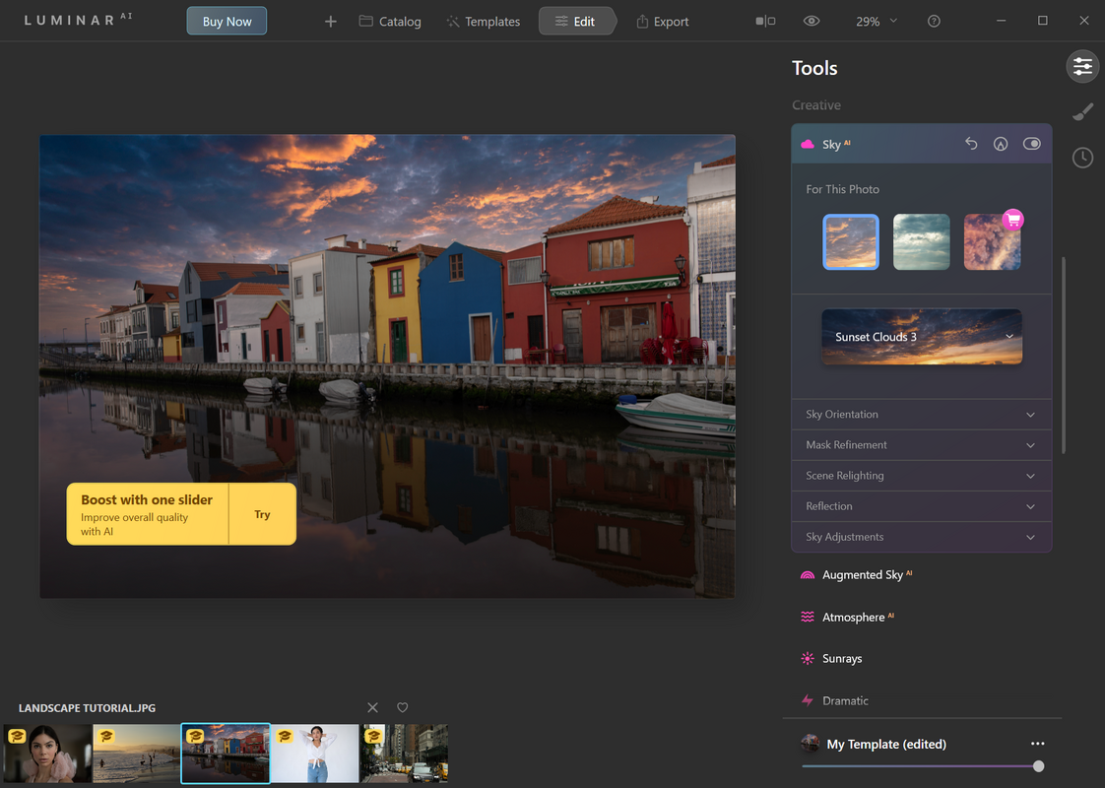Select the Edit tab
Viewport: 1105px width, 788px height.
[x=576, y=22]
